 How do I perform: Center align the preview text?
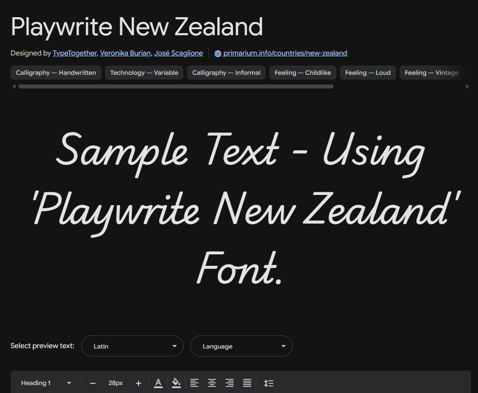212,383
